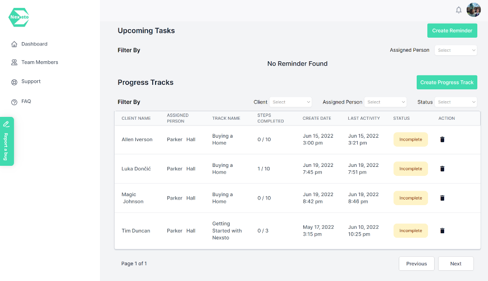488x281 pixels.
Task: Expand Progress Tracks Assigned Person filter
Action: coord(385,102)
